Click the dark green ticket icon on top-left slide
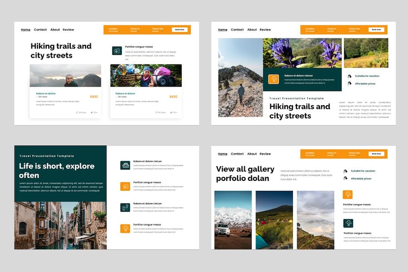The width and height of the screenshot is (408, 272). pyautogui.click(x=117, y=51)
